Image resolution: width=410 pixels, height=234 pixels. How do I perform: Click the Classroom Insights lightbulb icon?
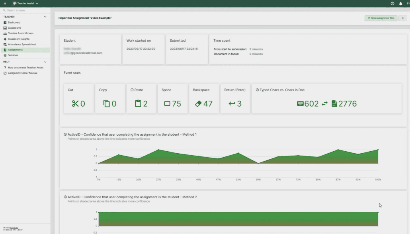pyautogui.click(x=5, y=39)
